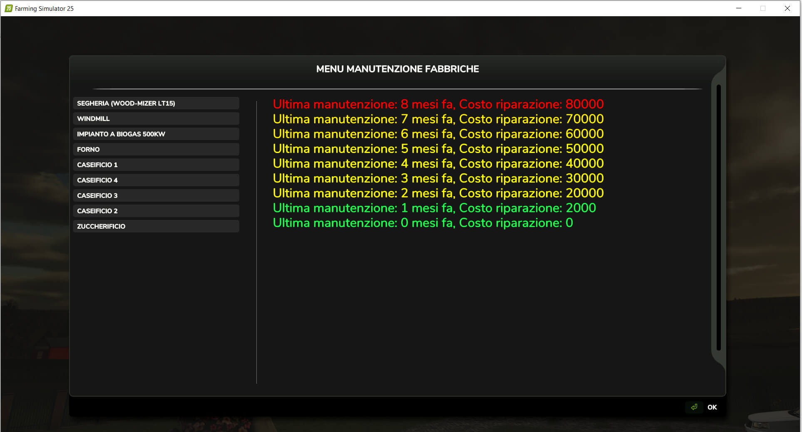Pick CASEIFICIO 4 from the factory list

156,180
